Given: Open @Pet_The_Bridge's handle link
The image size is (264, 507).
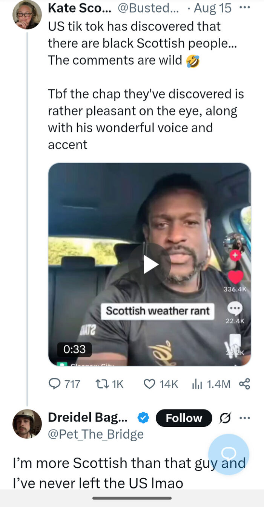Looking at the screenshot, I should point(95,434).
